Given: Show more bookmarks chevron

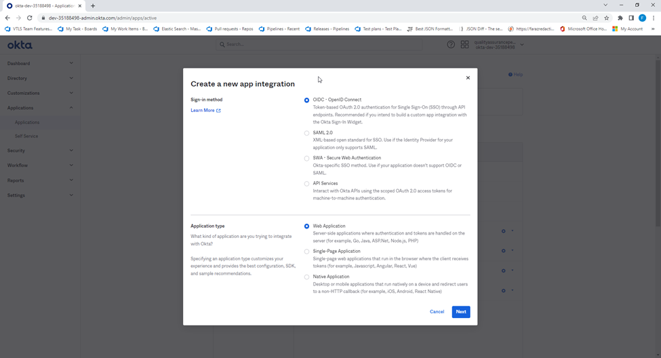Looking at the screenshot, I should click(653, 29).
